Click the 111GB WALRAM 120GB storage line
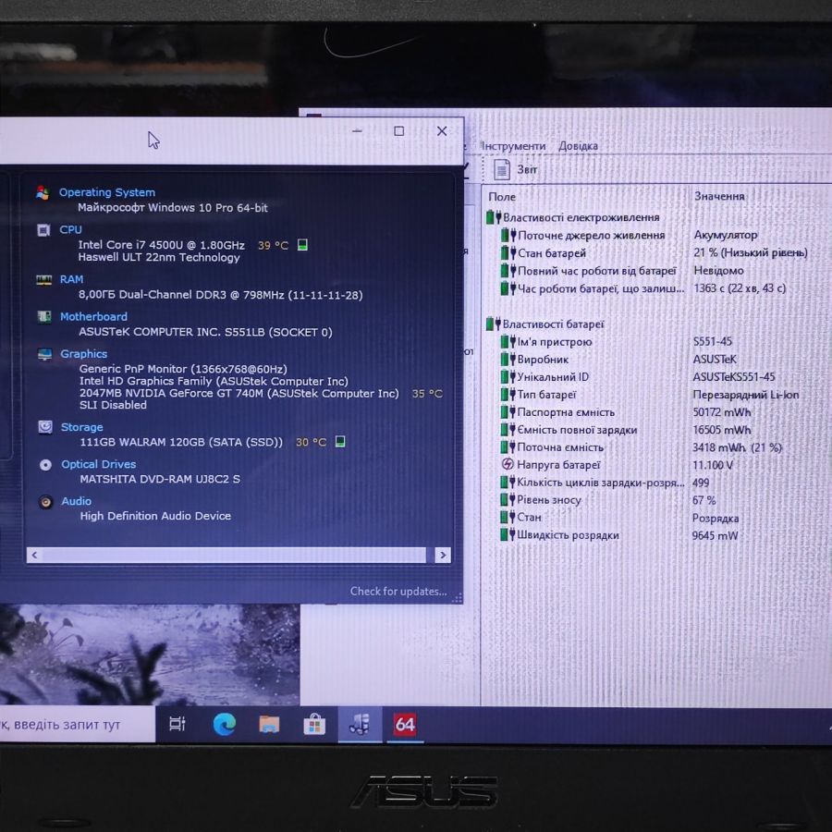The image size is (832, 832). pos(181,442)
